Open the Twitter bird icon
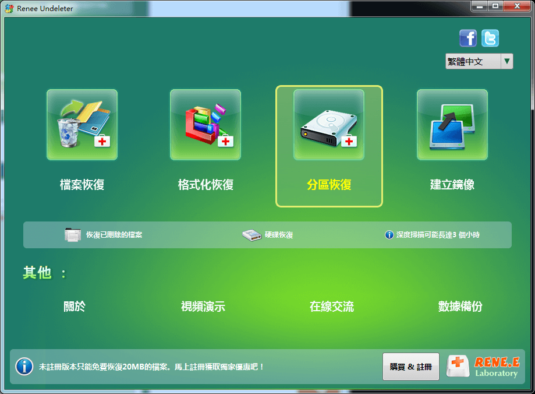Image resolution: width=535 pixels, height=394 pixels. pos(490,38)
